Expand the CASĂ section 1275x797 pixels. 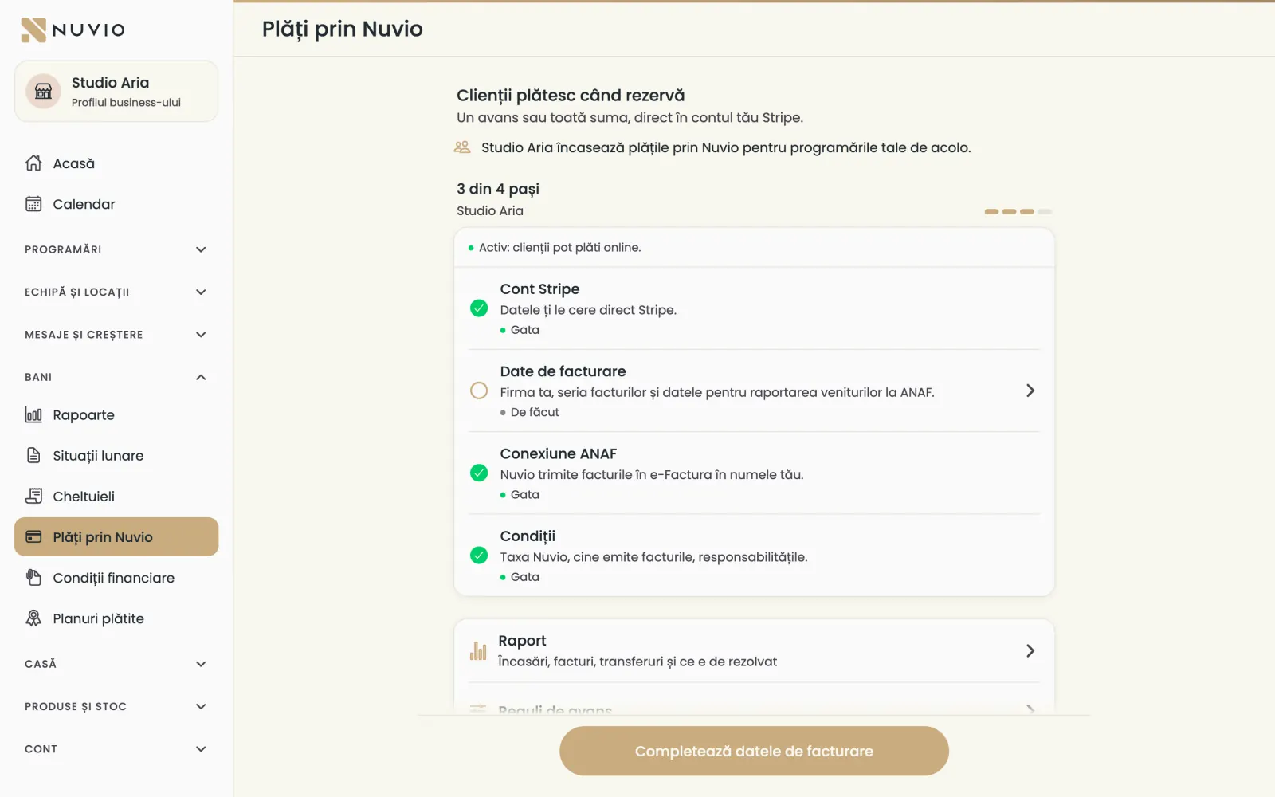(x=116, y=664)
